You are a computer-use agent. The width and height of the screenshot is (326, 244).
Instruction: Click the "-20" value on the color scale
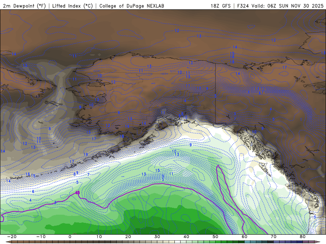pyautogui.click(x=12, y=237)
